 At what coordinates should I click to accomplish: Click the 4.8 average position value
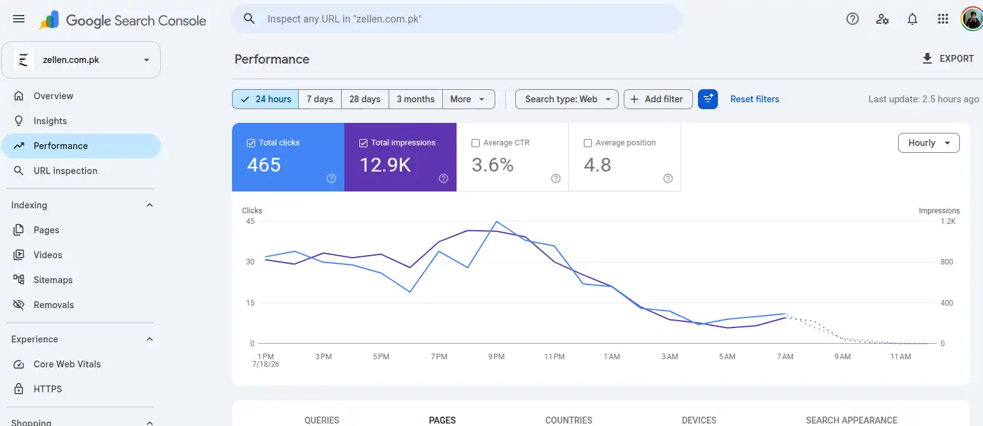[598, 165]
